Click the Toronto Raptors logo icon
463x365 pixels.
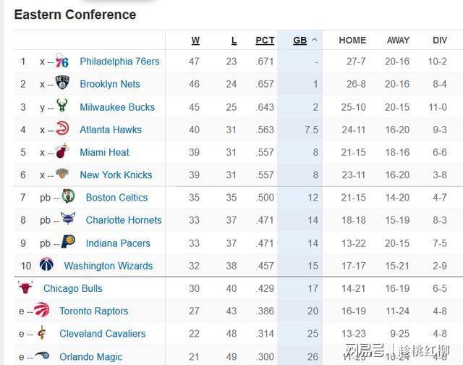click(x=42, y=309)
